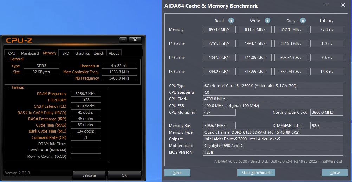This screenshot has height=182, width=352.
Task: Click the Chipset Intel Alder Point-S value
Action: coord(273,139)
